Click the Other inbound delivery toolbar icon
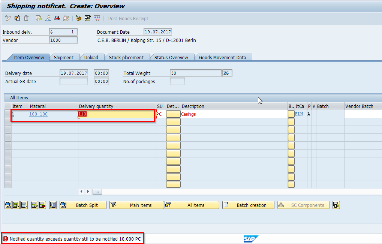Viewport: 382px width, 244px height. [x=17, y=18]
